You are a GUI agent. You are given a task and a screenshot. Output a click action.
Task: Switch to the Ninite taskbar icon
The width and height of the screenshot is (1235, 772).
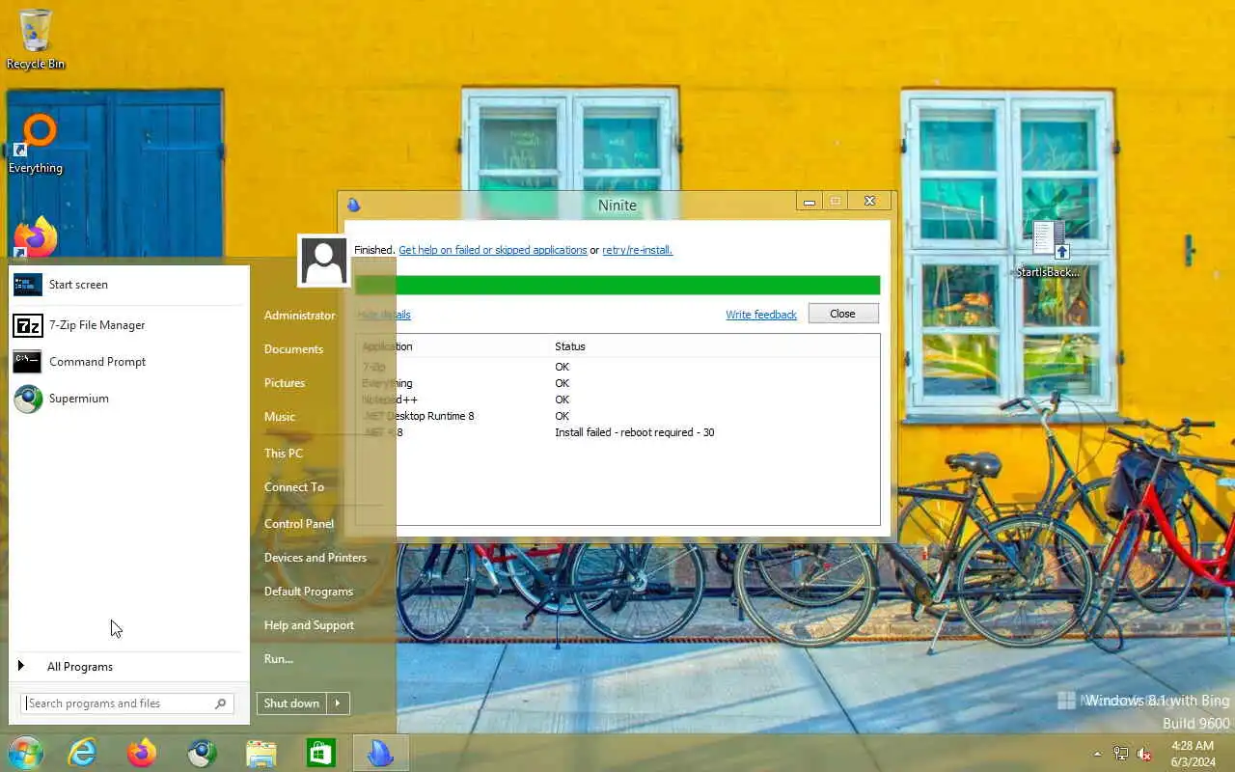click(x=380, y=753)
